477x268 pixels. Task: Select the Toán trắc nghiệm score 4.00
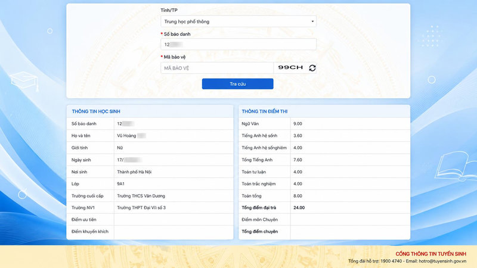pos(298,183)
